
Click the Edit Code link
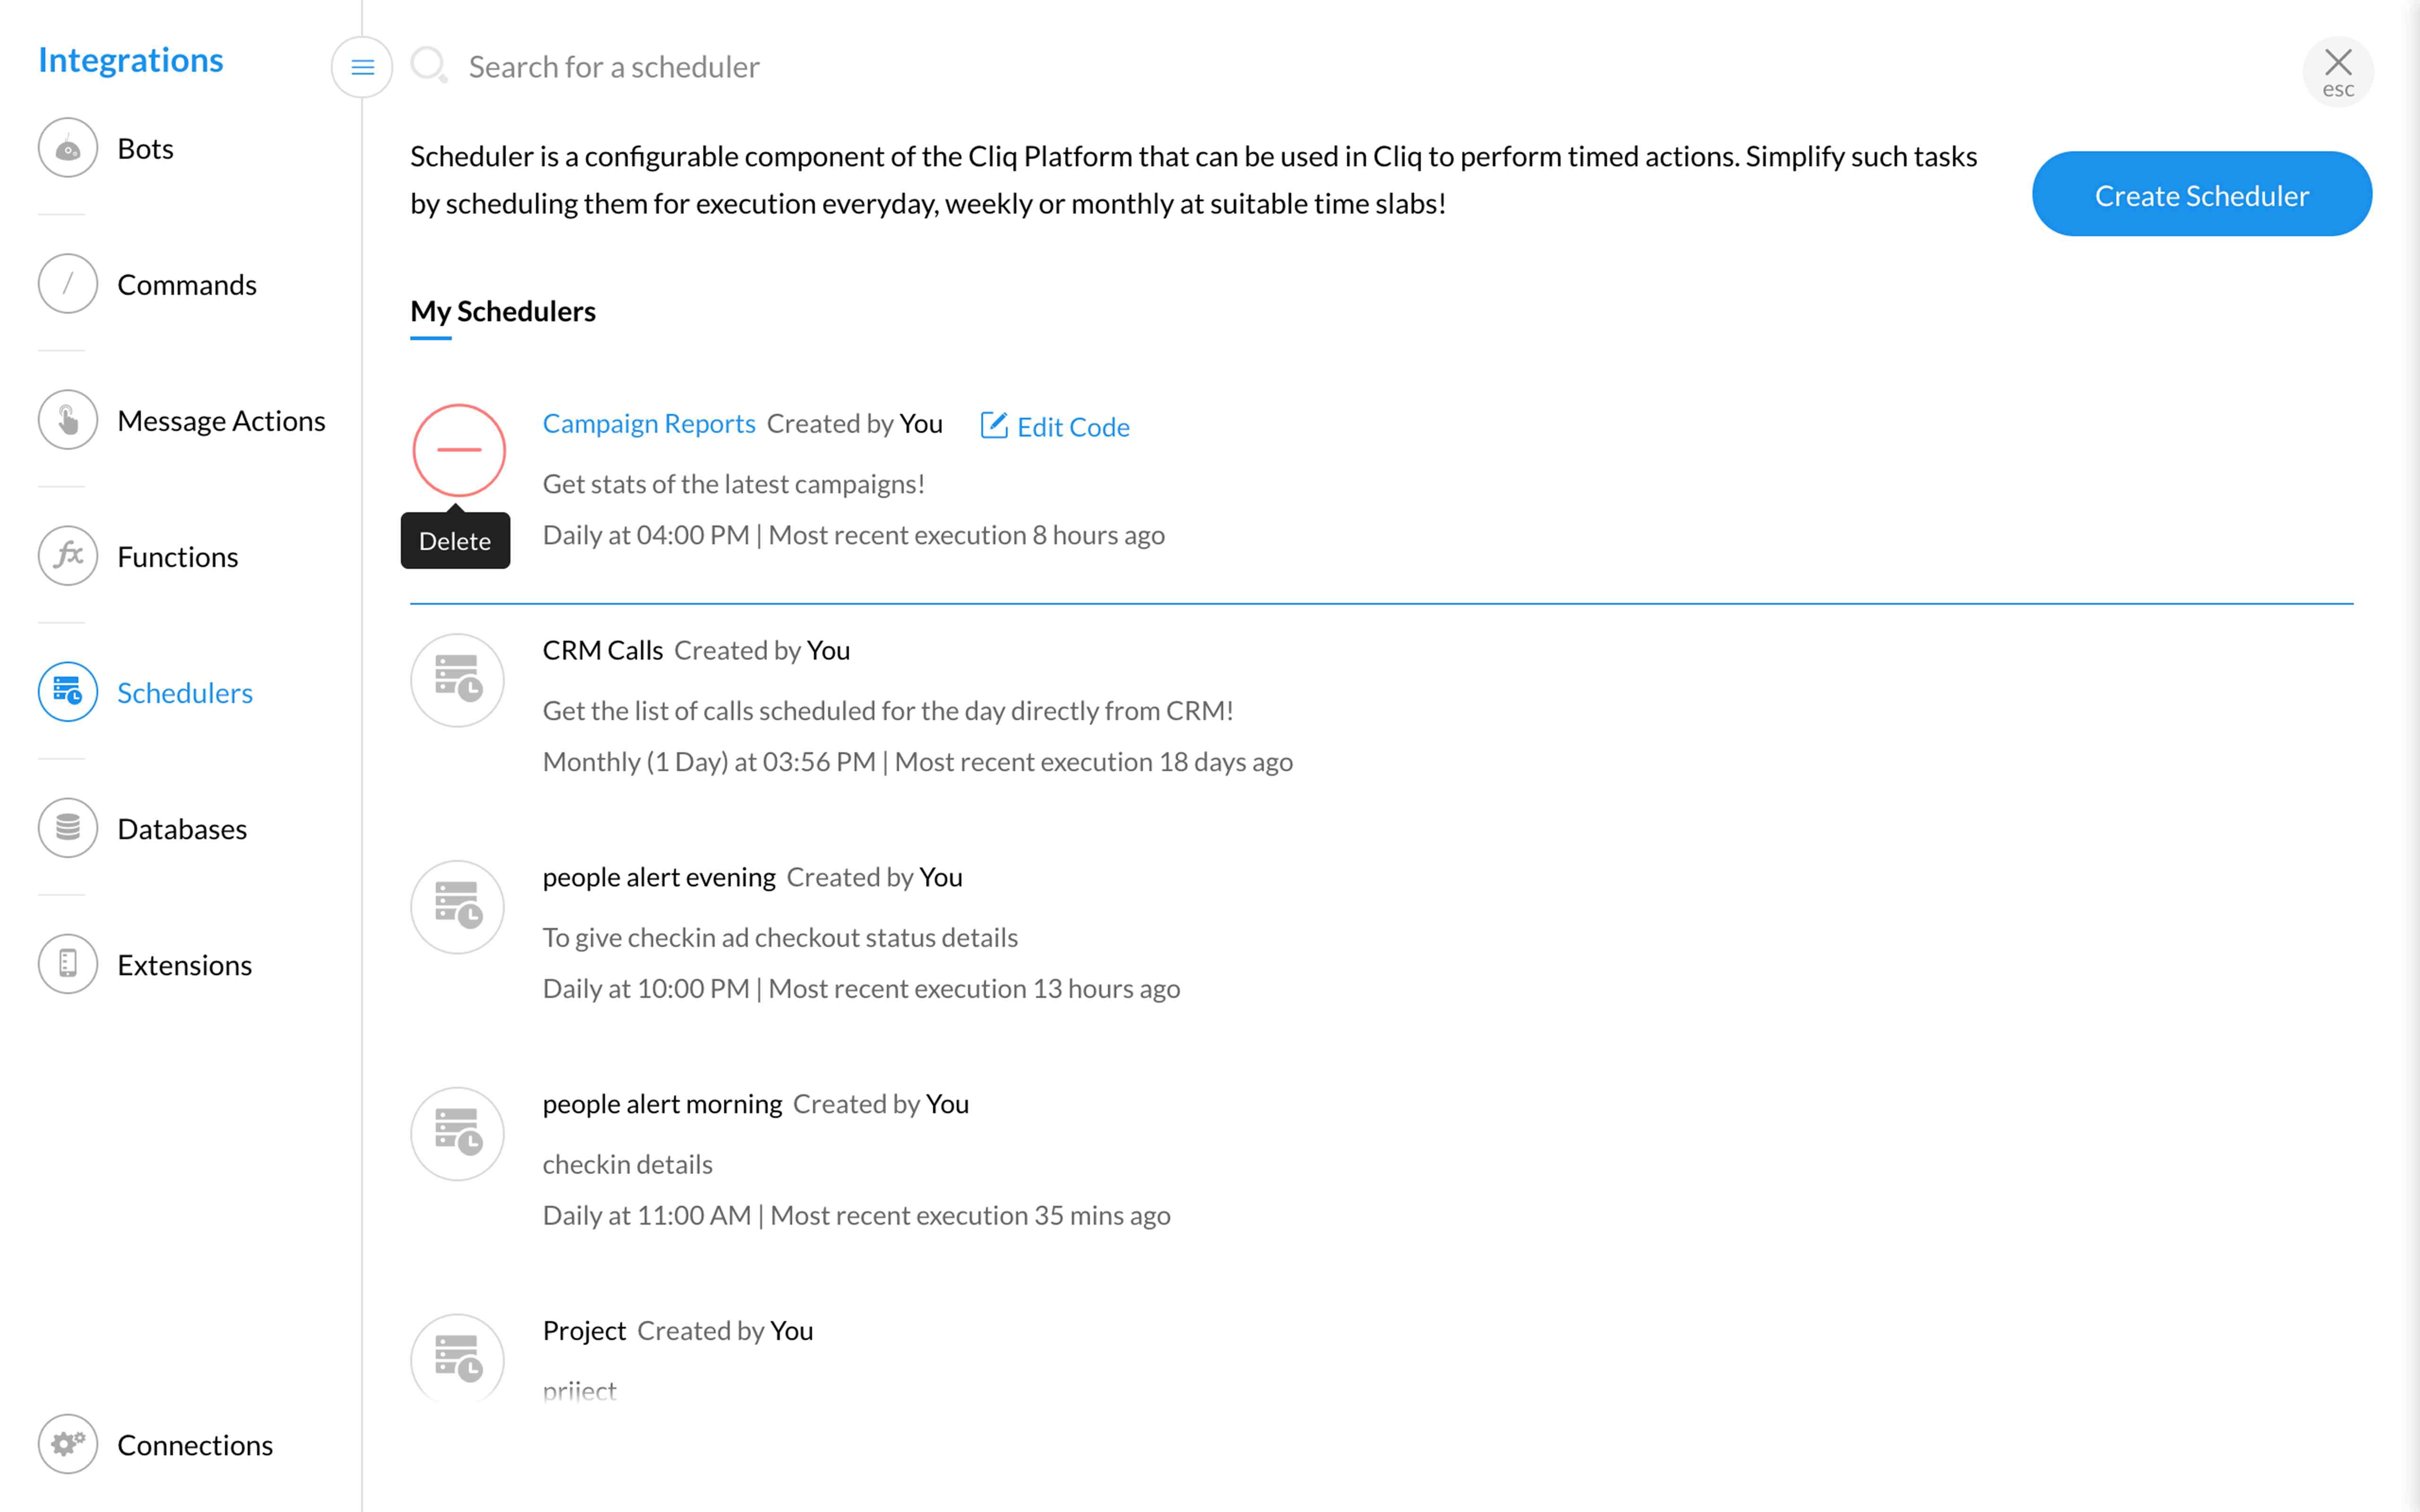[1055, 427]
